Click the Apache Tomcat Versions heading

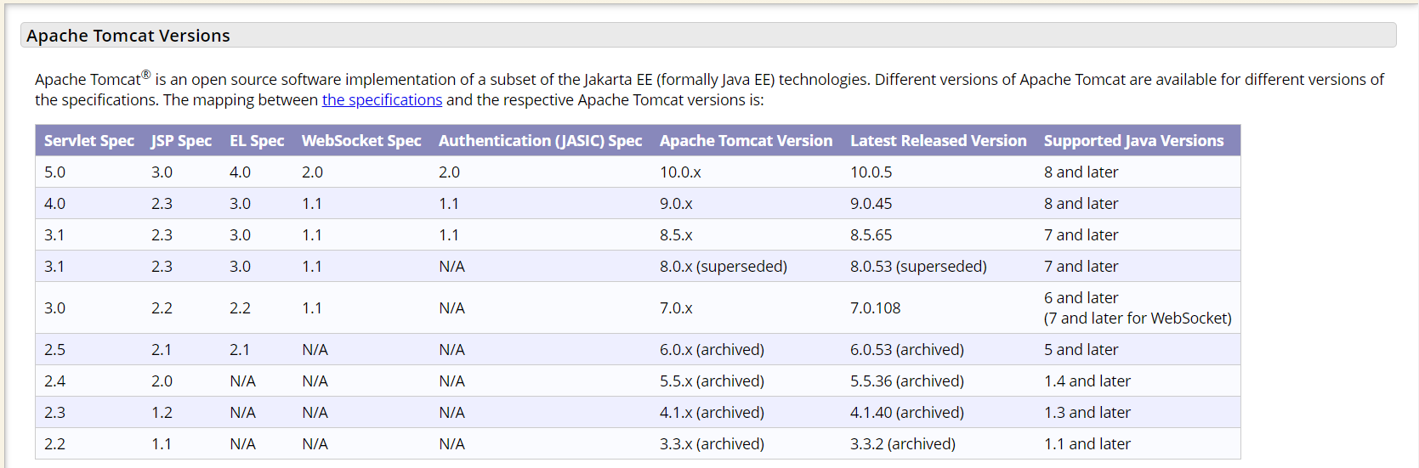[x=128, y=36]
